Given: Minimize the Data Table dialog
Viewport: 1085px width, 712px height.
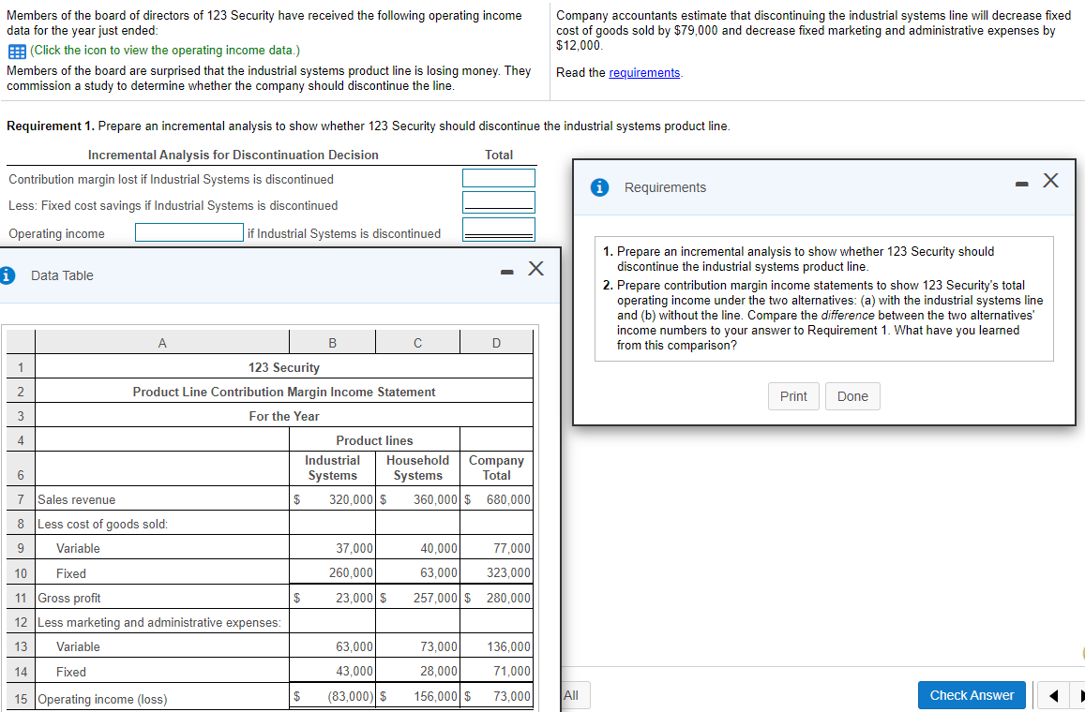Looking at the screenshot, I should (x=507, y=273).
